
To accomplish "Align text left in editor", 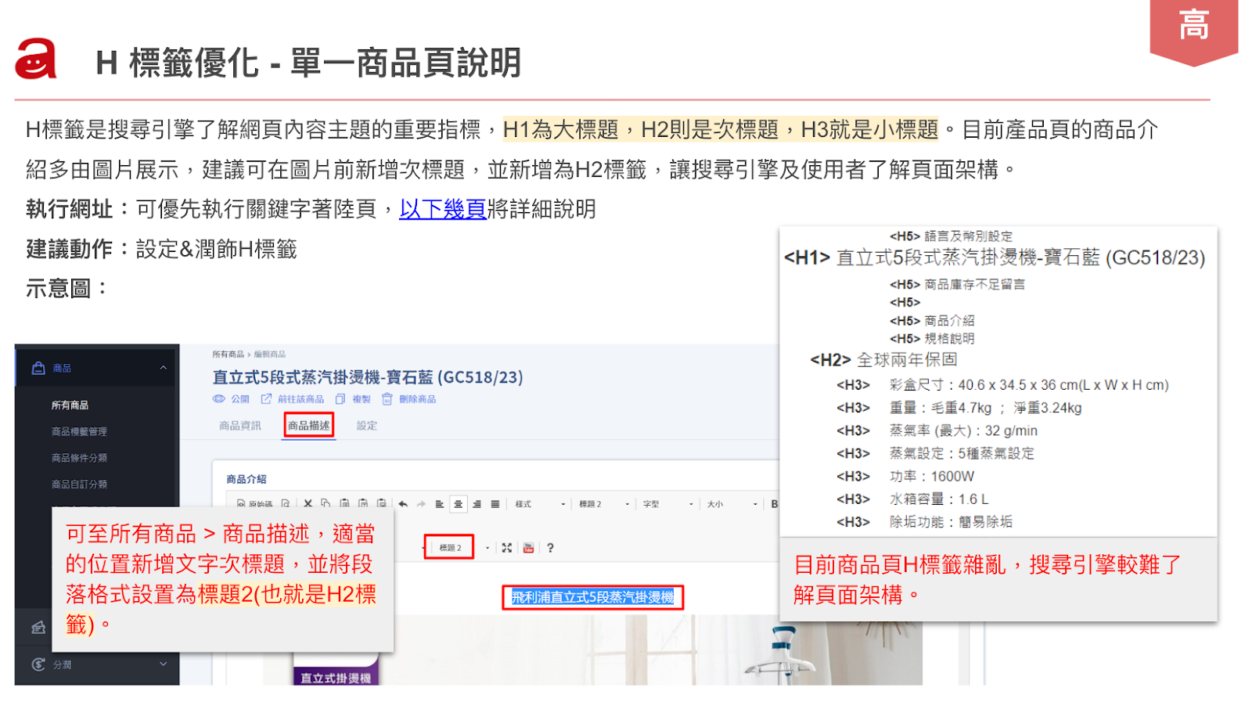I will (x=440, y=504).
